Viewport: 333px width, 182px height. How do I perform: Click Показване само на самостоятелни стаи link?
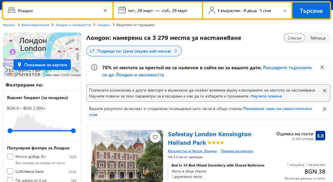tap(200, 112)
